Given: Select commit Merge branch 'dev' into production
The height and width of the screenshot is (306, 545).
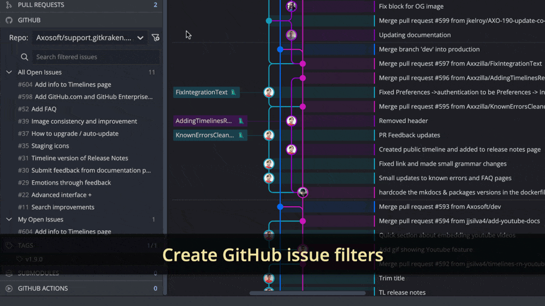Looking at the screenshot, I should pyautogui.click(x=429, y=50).
